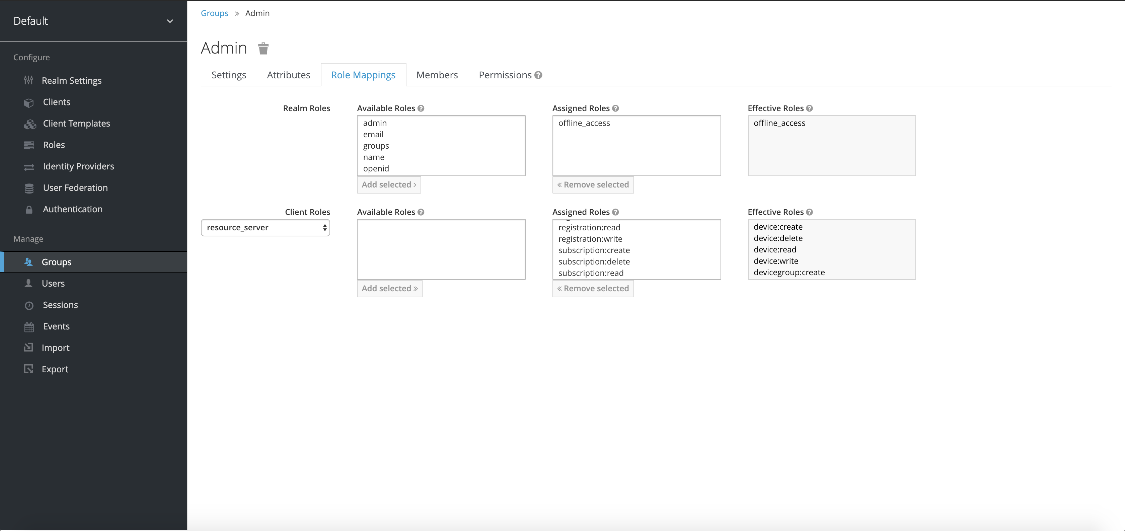This screenshot has height=531, width=1125.
Task: Select admin in Available Realm Roles
Action: point(375,123)
